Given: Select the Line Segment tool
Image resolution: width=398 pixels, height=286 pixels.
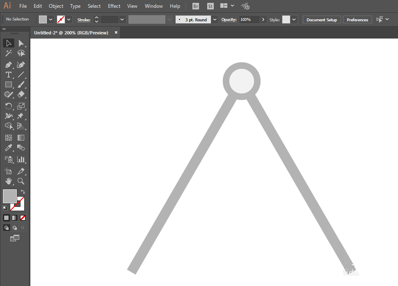Looking at the screenshot, I should tap(21, 75).
